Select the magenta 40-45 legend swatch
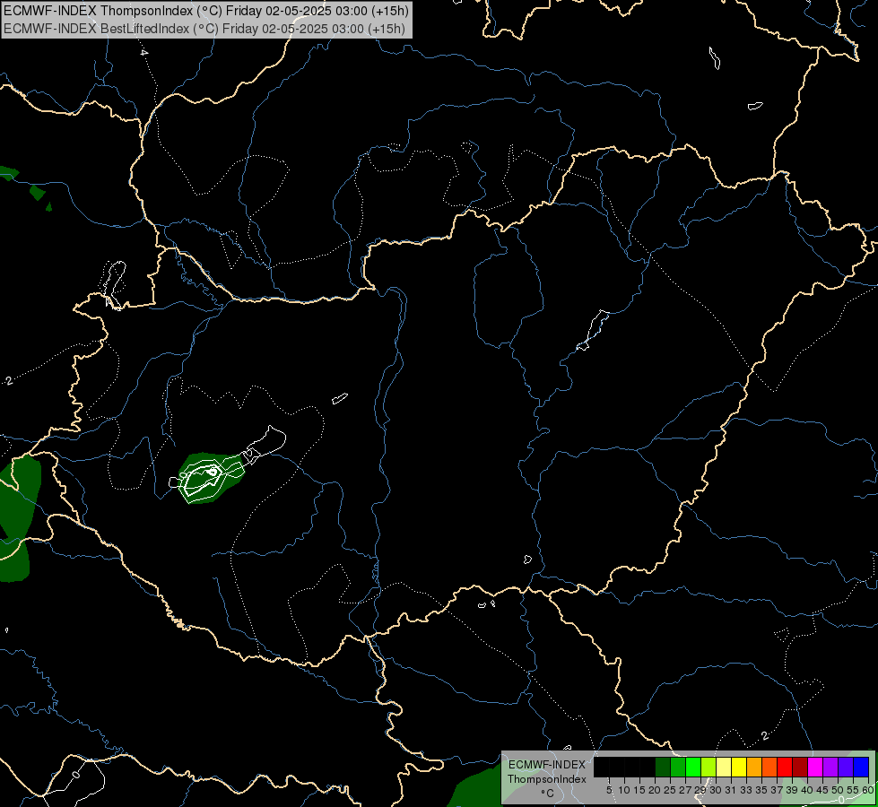This screenshot has width=878, height=807. click(x=815, y=767)
